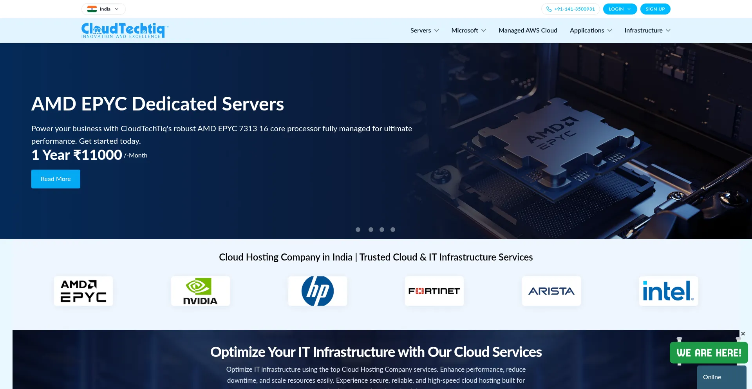Click the Arista partner logo
The height and width of the screenshot is (389, 752).
(551, 291)
